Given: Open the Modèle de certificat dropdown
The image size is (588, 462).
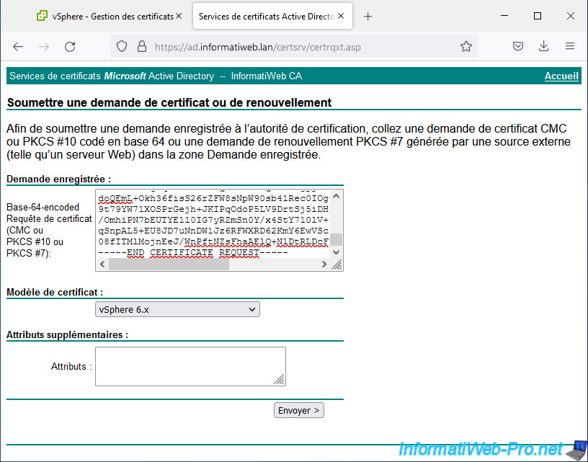Looking at the screenshot, I should pyautogui.click(x=177, y=309).
